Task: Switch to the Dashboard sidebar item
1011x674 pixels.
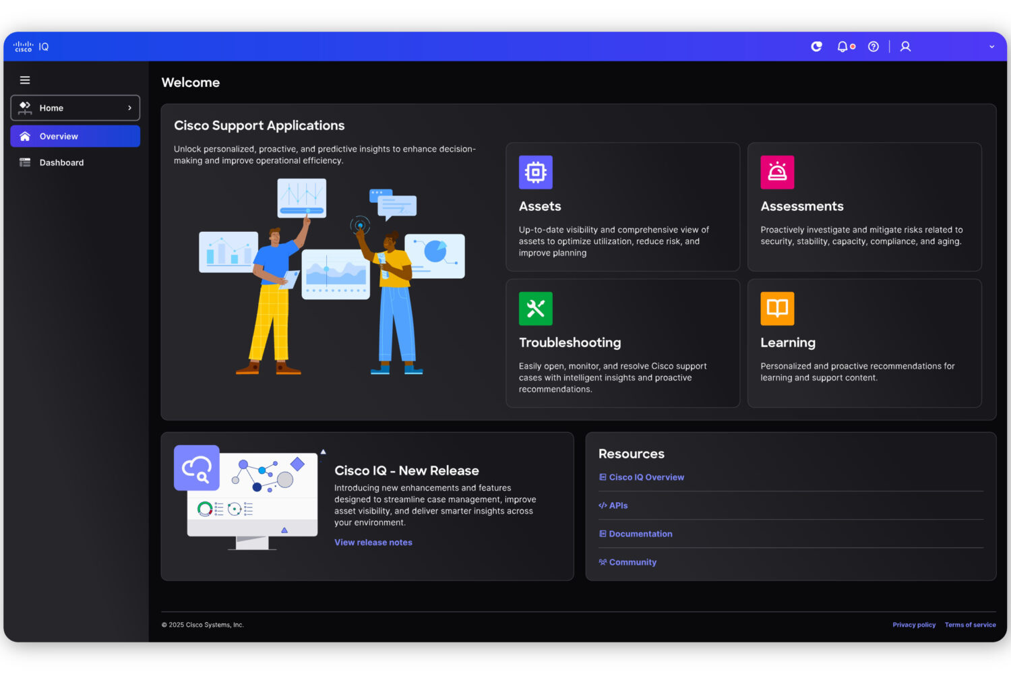Action: tap(62, 162)
